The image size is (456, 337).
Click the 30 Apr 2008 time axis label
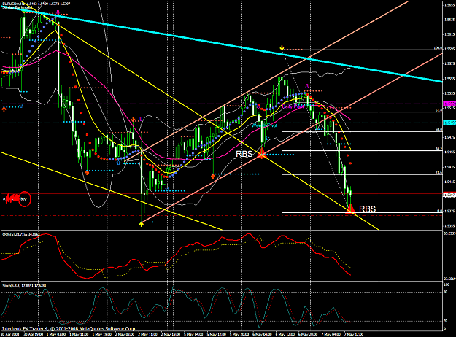10,334
